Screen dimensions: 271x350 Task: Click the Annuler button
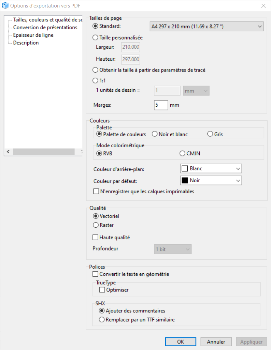[x=216, y=341]
